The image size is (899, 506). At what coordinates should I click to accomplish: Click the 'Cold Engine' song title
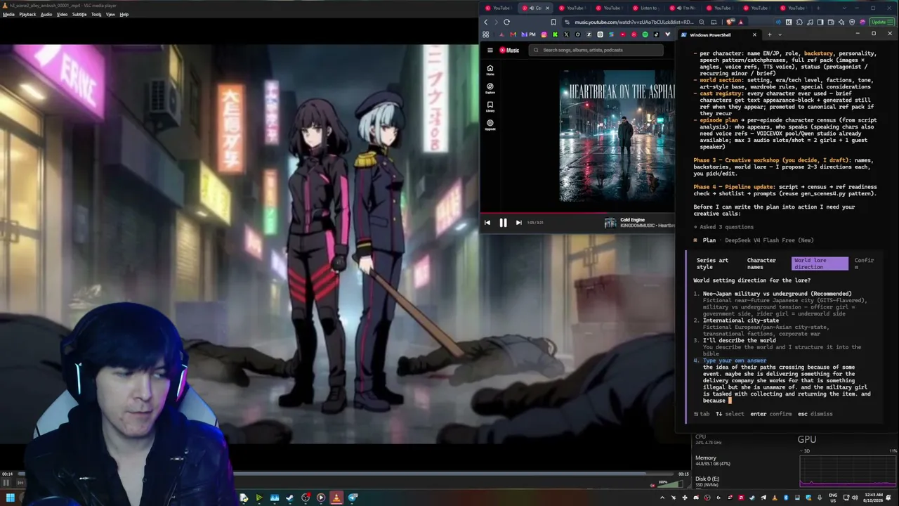point(634,220)
